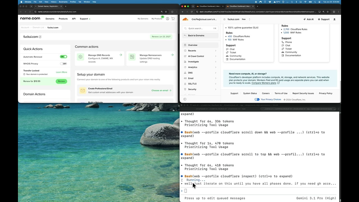Expand the DNS sidebar section
The height and width of the screenshot is (202, 359).
point(200,73)
